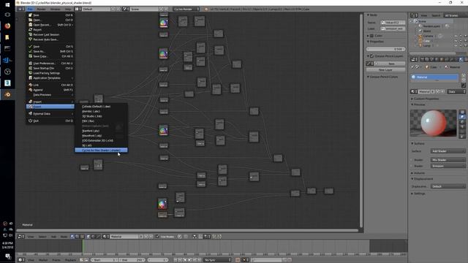Open the Material tab in the properties editor
Screen dimensions: 468x263
coord(461,60)
